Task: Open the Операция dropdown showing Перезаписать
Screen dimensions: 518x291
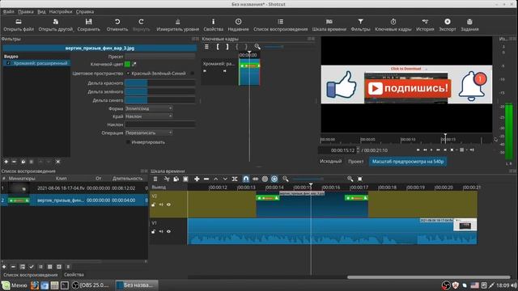Action: point(149,133)
